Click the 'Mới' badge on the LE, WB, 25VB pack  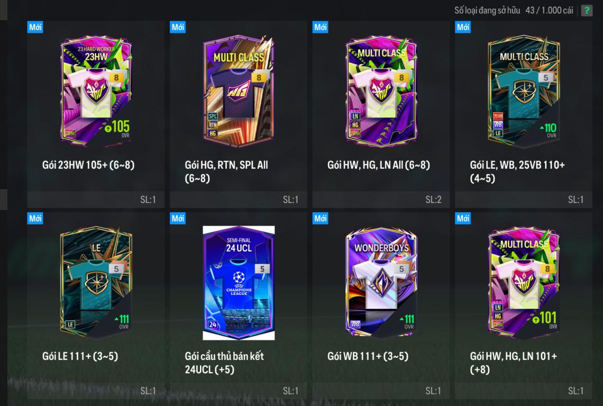[463, 27]
